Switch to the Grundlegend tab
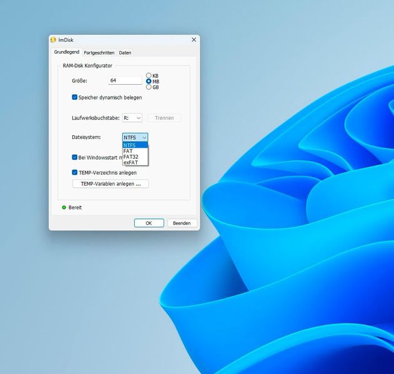Screen dimensions: 394x374 tap(67, 52)
